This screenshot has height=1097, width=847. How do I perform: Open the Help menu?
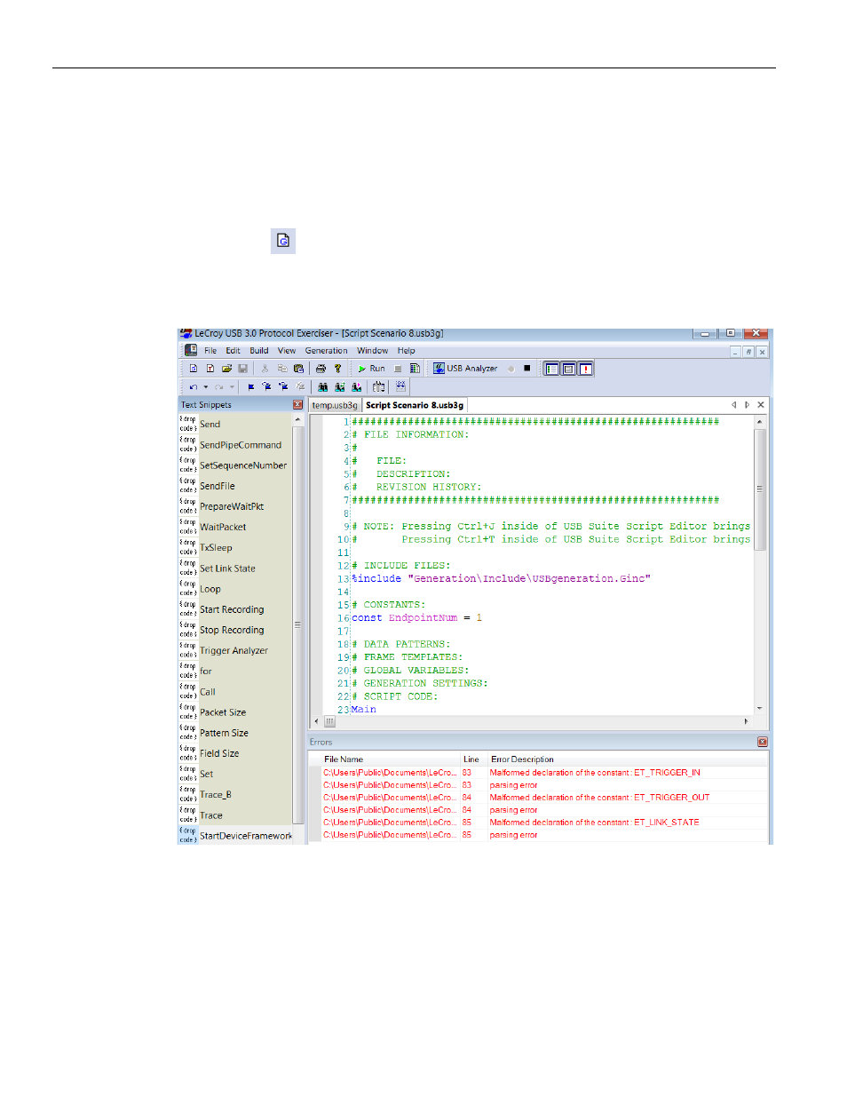406,351
